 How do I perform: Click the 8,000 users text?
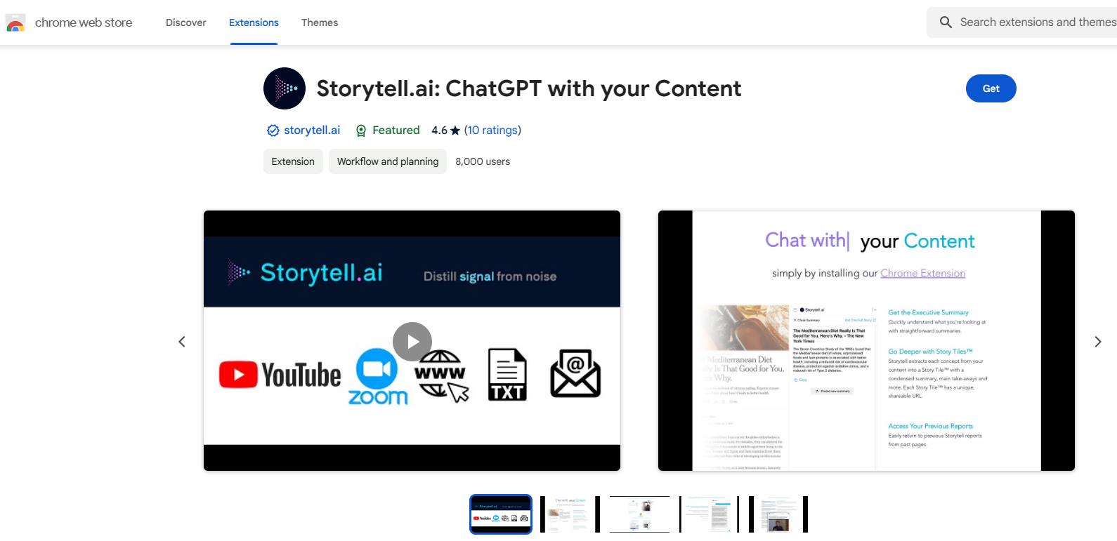(483, 161)
